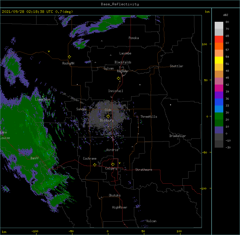The image size is (240, 235).
Task: Click the ThreeHills town label
Action: pyautogui.click(x=149, y=117)
